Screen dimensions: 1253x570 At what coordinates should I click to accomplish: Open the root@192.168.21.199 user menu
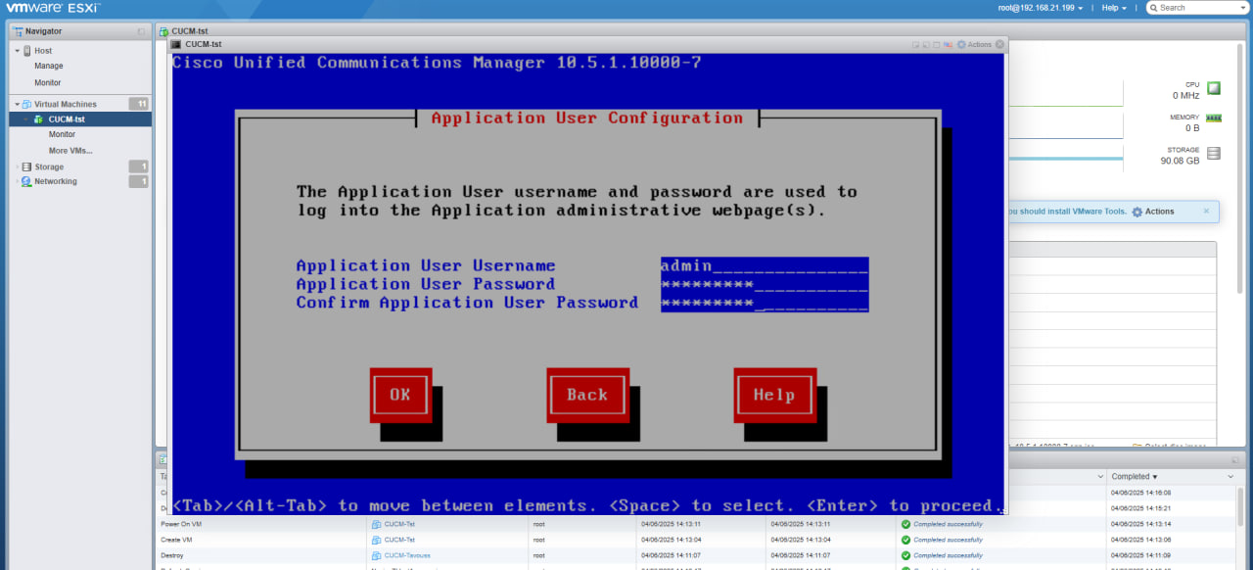1040,8
